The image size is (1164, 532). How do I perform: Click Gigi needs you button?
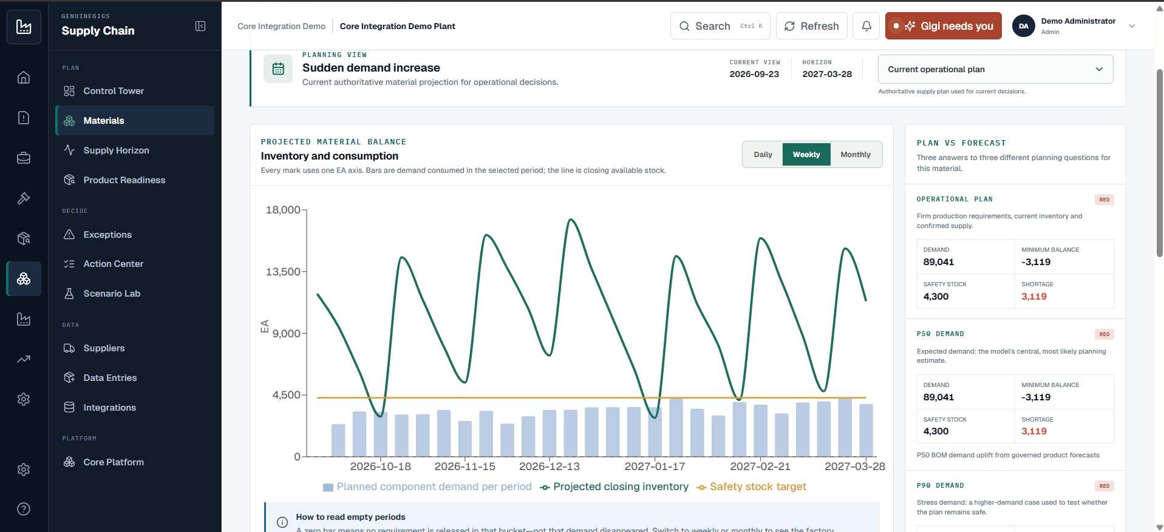pos(943,26)
